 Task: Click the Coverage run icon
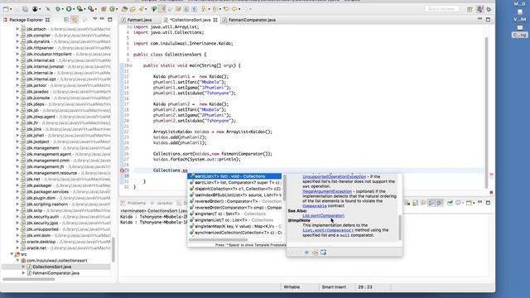click(80, 9)
